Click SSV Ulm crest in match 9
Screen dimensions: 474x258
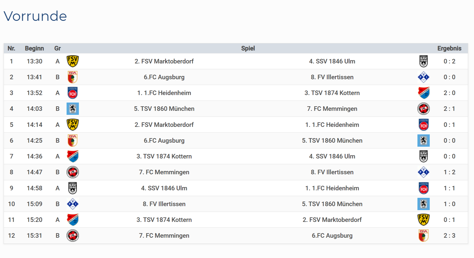[x=72, y=188]
